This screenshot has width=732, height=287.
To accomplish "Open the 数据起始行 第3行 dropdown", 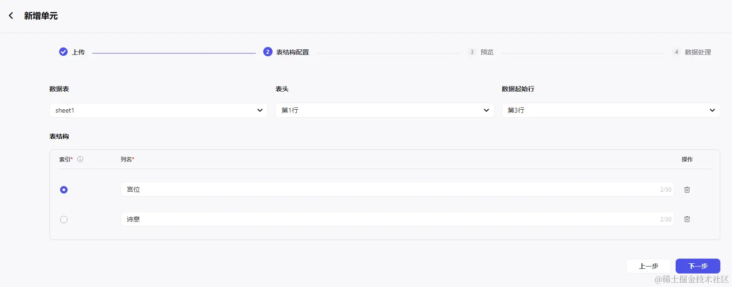I will click(x=611, y=110).
